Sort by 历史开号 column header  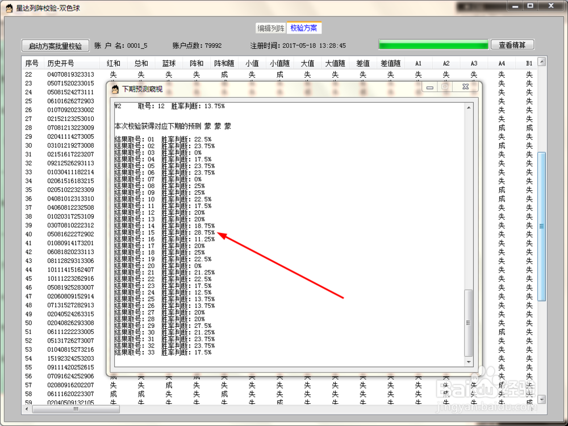(x=72, y=64)
